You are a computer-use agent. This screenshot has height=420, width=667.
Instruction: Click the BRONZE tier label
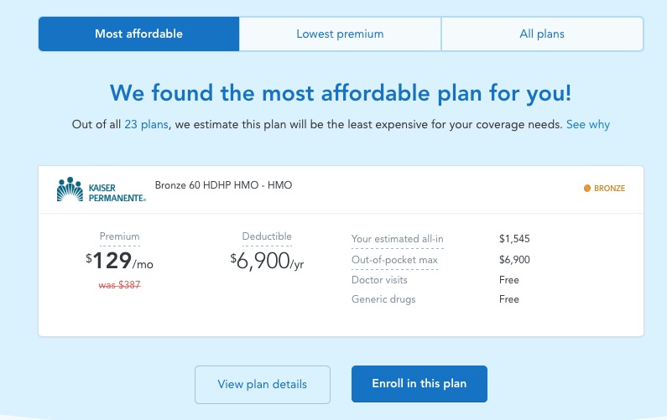click(x=610, y=189)
